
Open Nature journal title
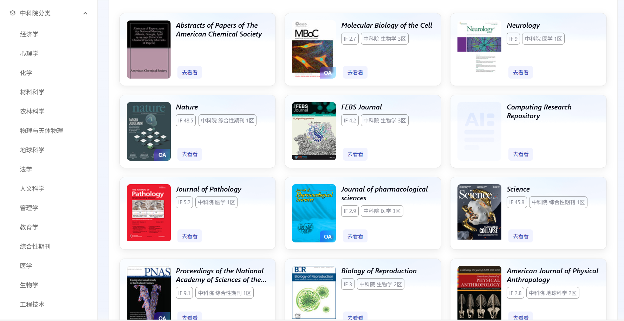(187, 107)
